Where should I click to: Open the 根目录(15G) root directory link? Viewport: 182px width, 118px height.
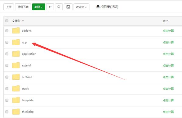(x=109, y=7)
